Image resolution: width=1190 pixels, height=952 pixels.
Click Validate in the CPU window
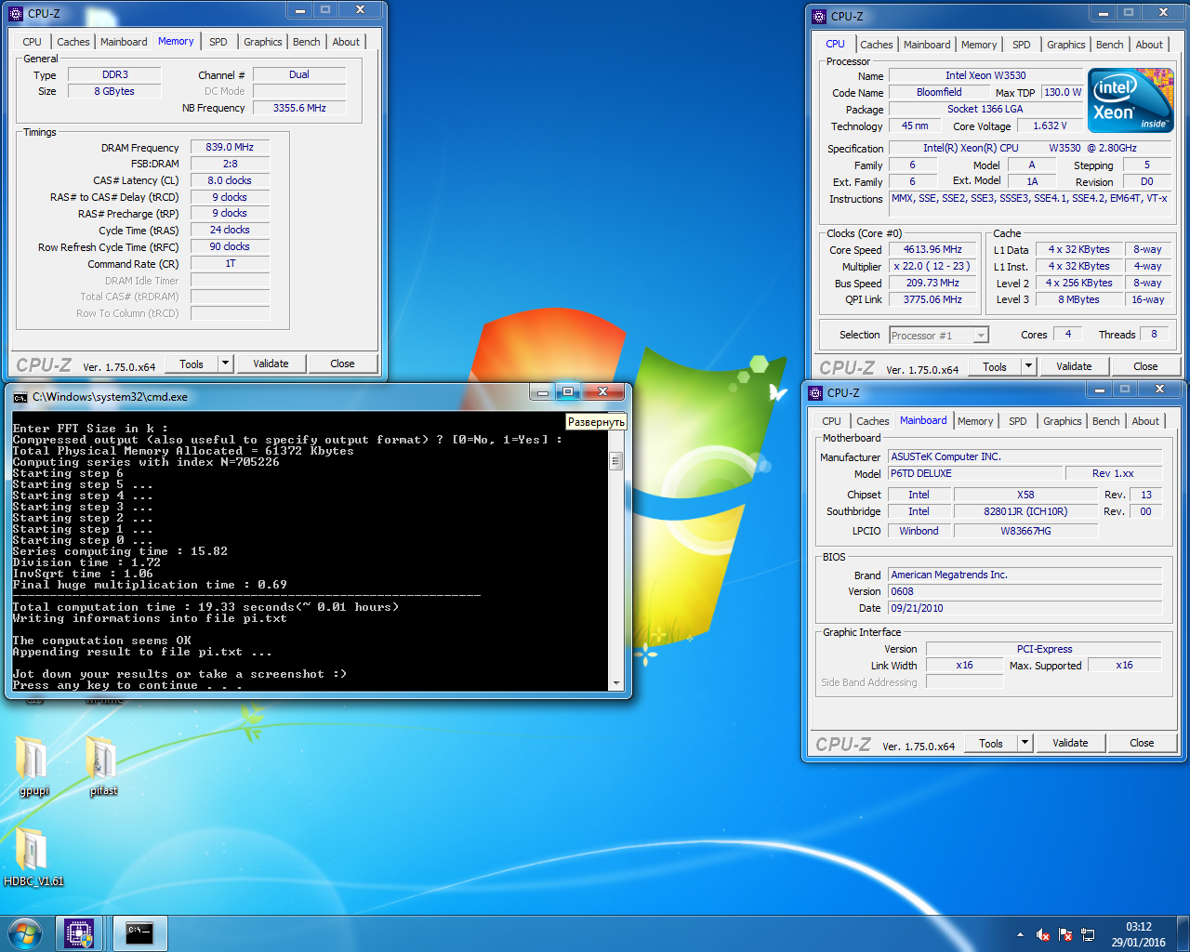(x=1074, y=366)
